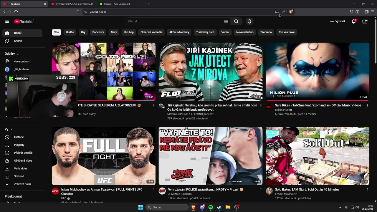Bookmark this page via the bookmark icon

(x=78, y=12)
